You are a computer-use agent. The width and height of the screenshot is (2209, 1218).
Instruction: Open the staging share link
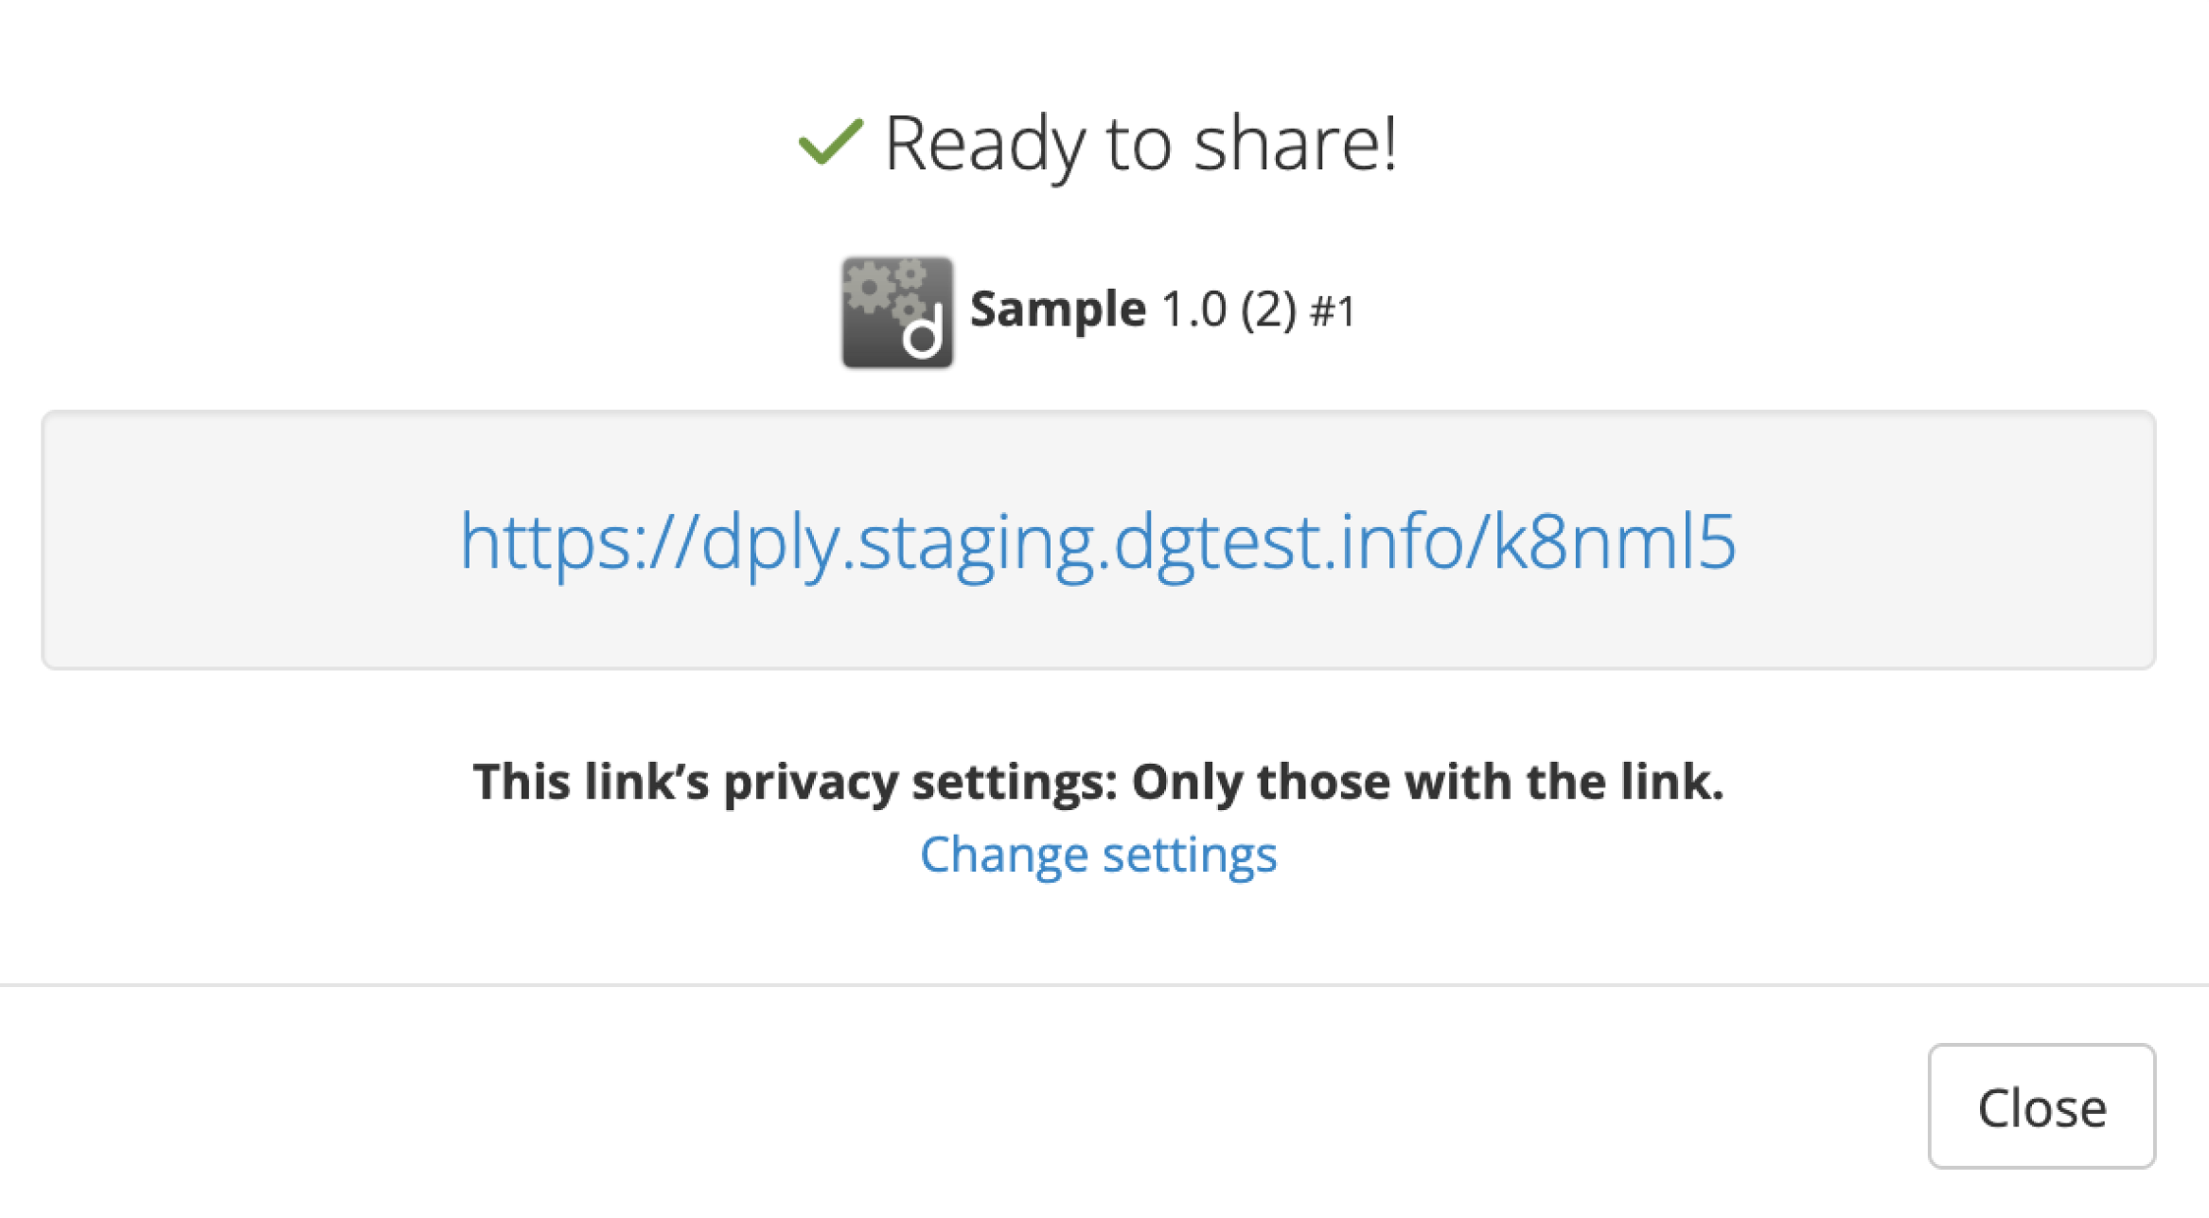coord(1100,541)
